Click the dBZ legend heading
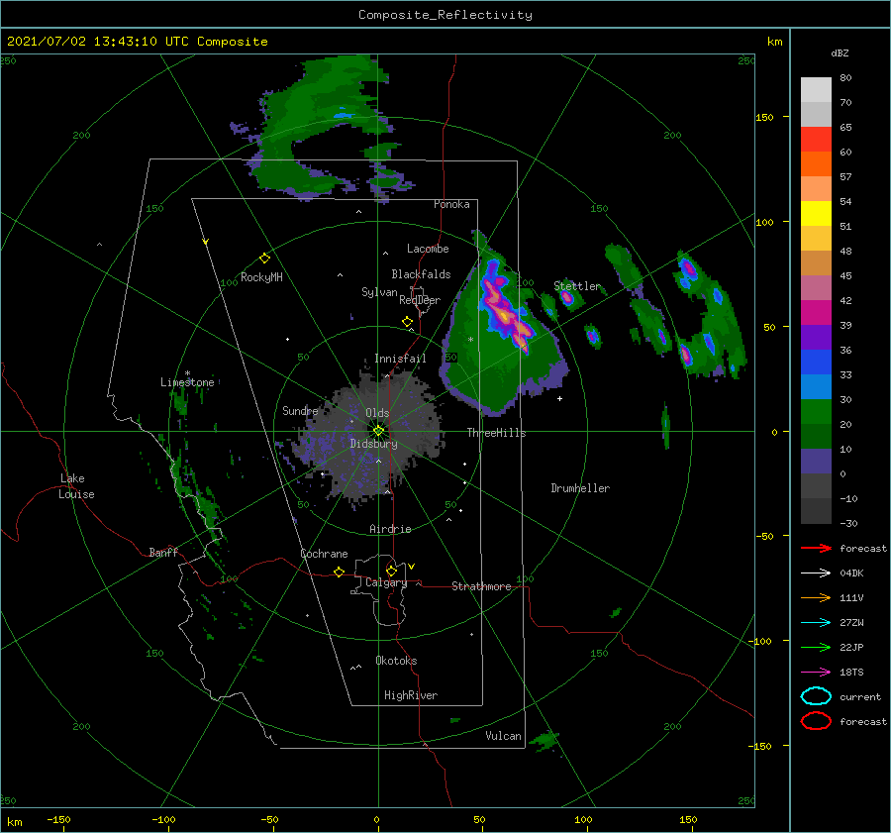Screen dimensions: 891x833 point(840,52)
